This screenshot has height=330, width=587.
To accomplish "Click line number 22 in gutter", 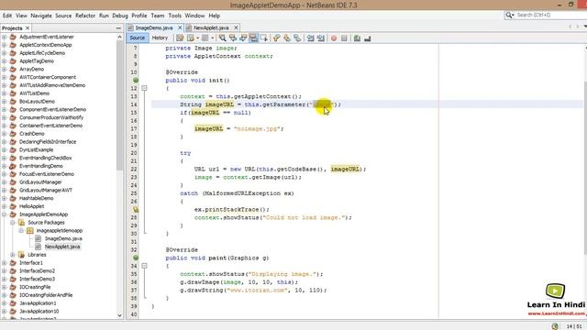I will [134, 169].
